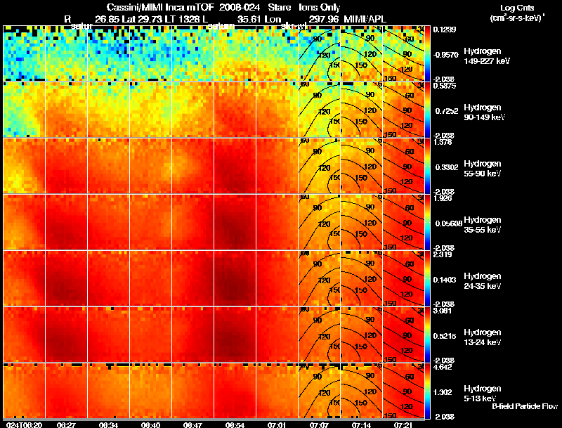562x428 pixels.
Task: Click color bar beside 55-90 keV row
Action: coord(427,167)
